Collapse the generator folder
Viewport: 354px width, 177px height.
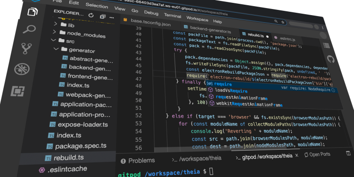click(56, 49)
